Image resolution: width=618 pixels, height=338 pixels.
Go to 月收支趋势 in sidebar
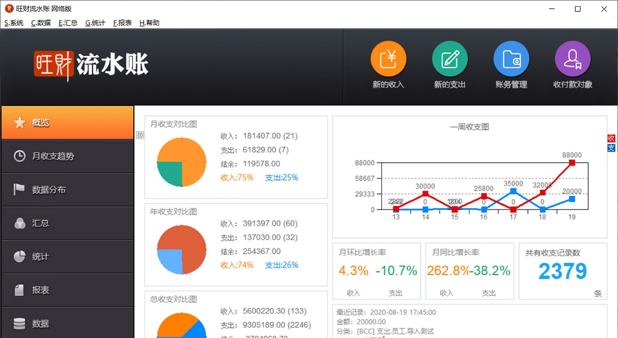[x=67, y=156]
